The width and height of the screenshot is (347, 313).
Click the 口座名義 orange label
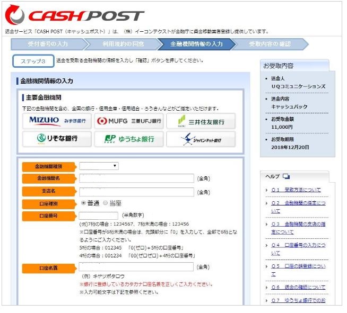[x=49, y=268]
